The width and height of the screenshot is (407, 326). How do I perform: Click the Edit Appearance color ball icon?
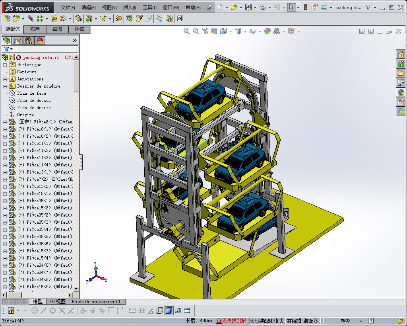tap(267, 31)
